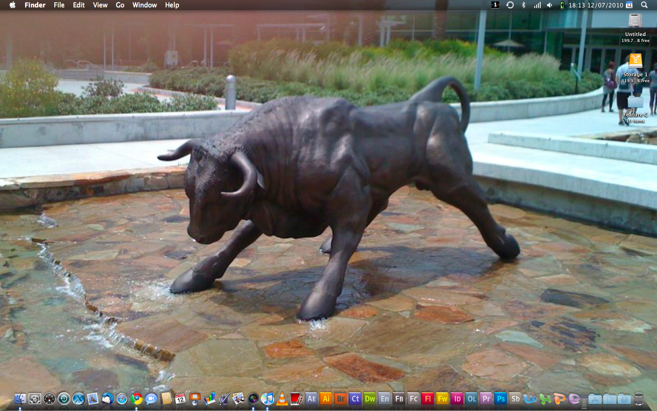Open Adobe OnLocation (OL) from the Dock

coord(472,399)
